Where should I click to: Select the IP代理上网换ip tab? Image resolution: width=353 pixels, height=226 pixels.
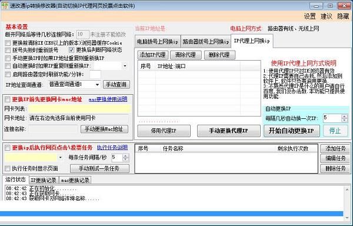click(252, 41)
